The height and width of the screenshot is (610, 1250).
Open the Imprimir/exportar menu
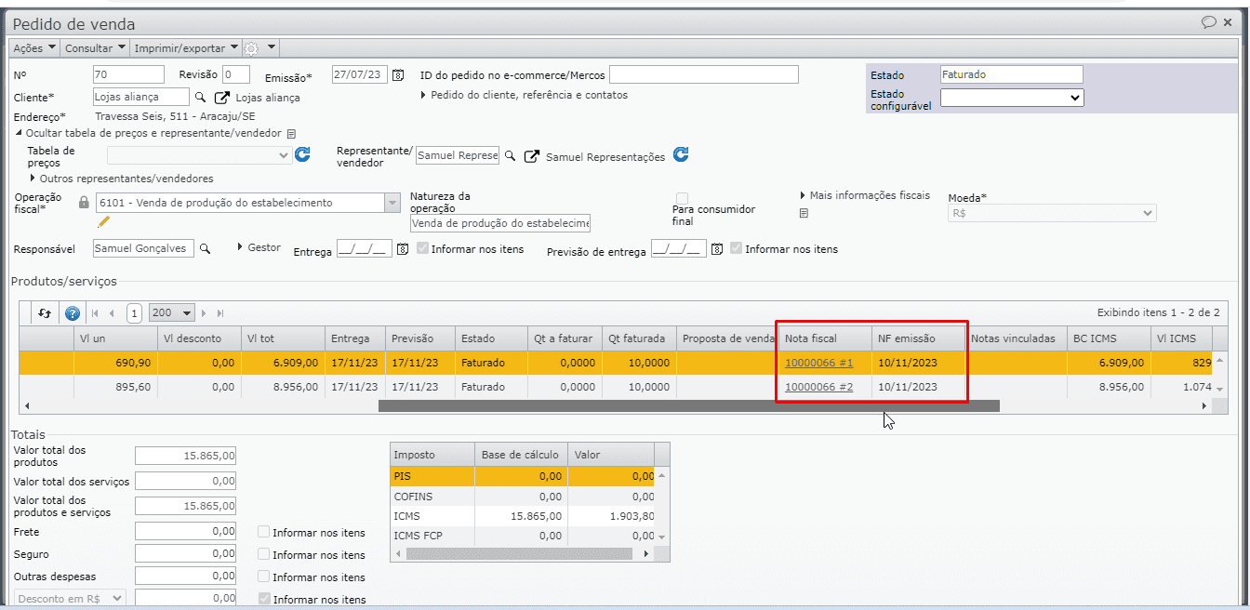coord(184,47)
